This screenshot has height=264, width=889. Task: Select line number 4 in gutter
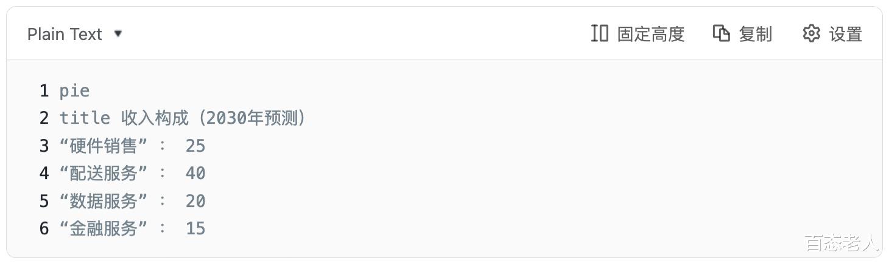tap(44, 174)
